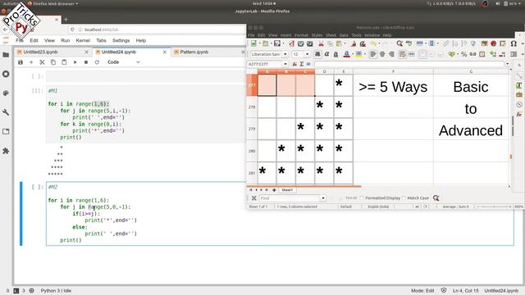Close the Untitled24.ipynb tab

pos(165,52)
